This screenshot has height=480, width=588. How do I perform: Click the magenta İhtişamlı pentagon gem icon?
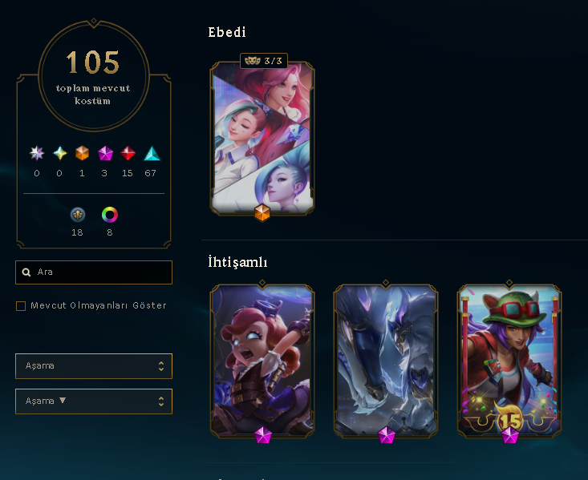pos(105,153)
